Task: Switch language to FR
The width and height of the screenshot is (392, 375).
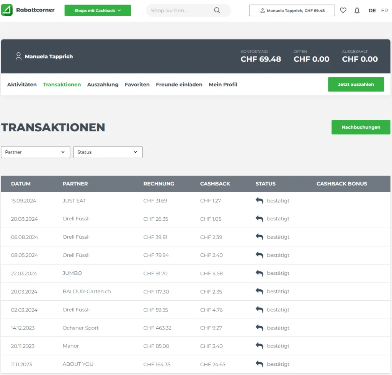Action: click(x=384, y=10)
